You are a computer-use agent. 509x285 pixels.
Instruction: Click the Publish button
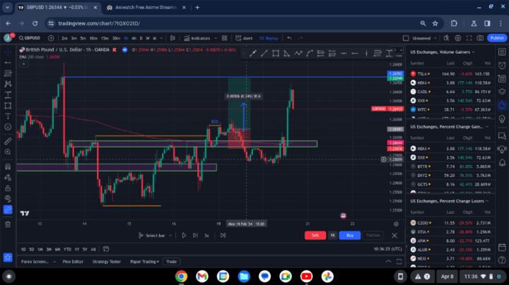497,38
